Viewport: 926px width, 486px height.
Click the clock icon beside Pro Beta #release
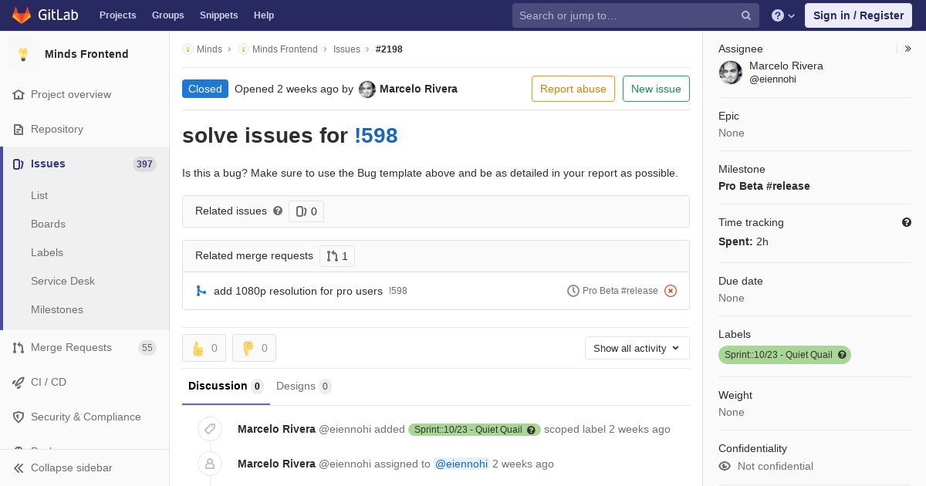(x=573, y=291)
